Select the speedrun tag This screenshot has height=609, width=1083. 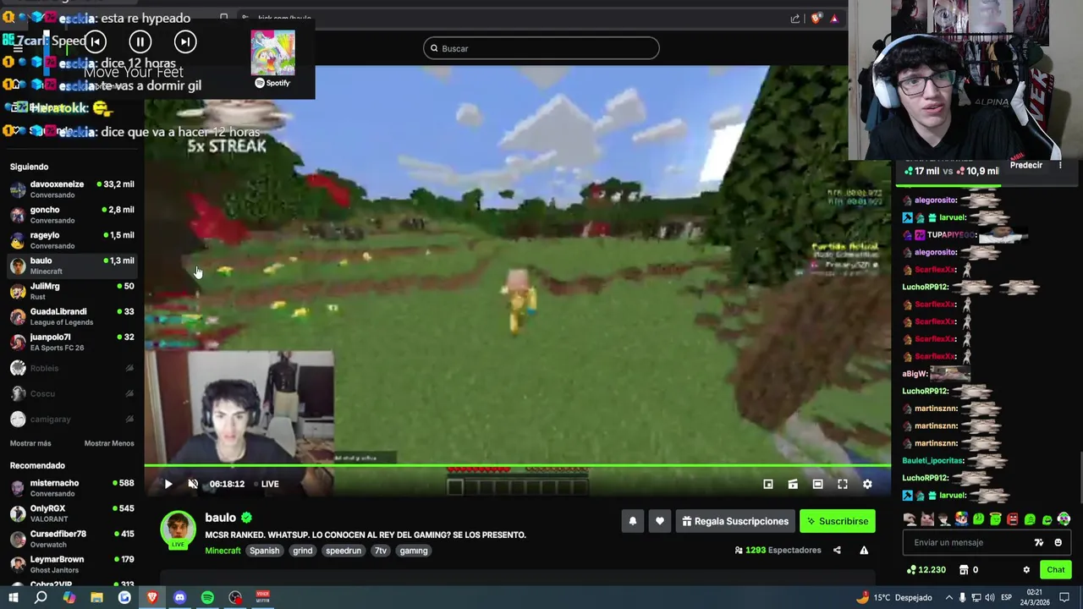344,551
